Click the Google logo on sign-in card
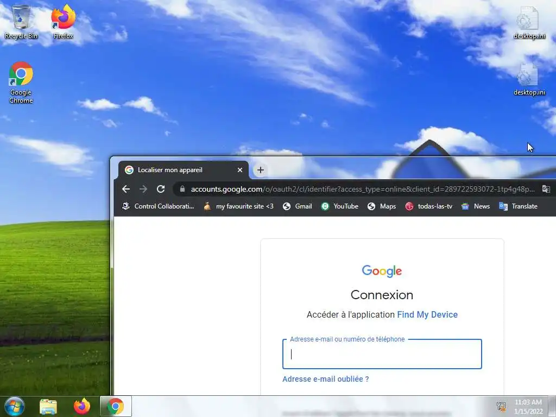Screen dimensions: 556x417 382,271
